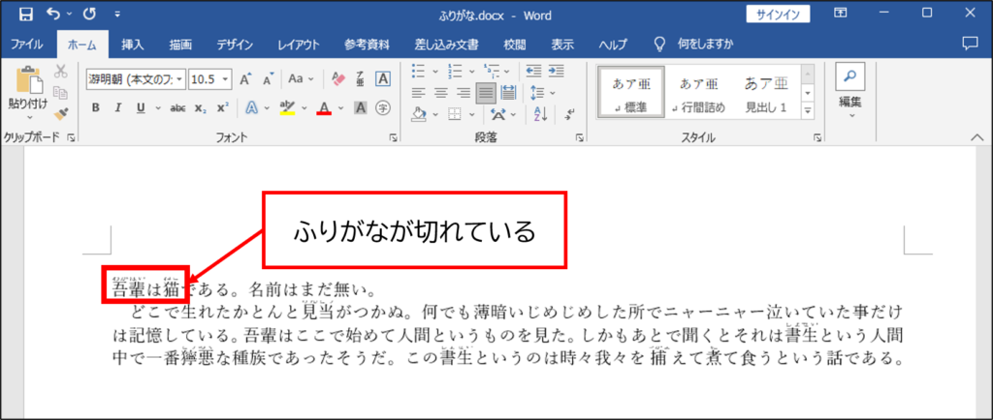Viewport: 993px width, 420px height.
Task: Switch to the デザイン tab
Action: pos(235,45)
